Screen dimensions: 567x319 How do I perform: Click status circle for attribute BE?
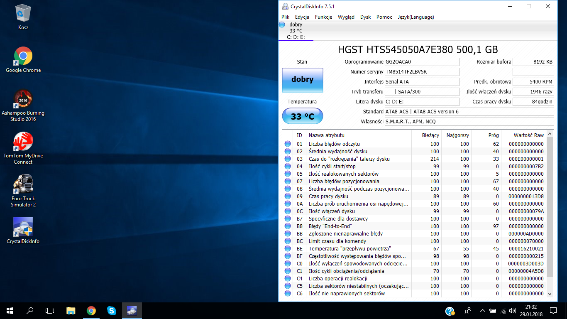click(288, 249)
